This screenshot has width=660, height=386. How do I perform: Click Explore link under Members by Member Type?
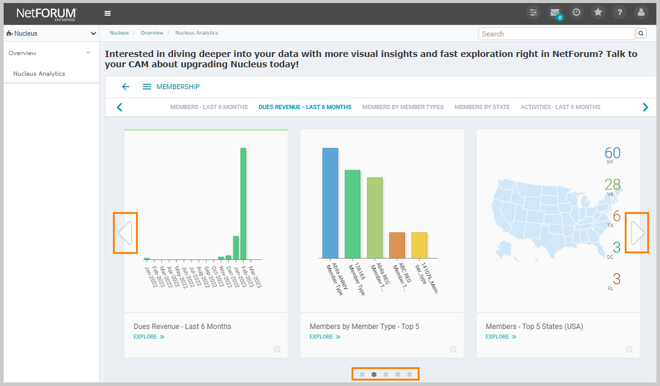click(x=324, y=337)
